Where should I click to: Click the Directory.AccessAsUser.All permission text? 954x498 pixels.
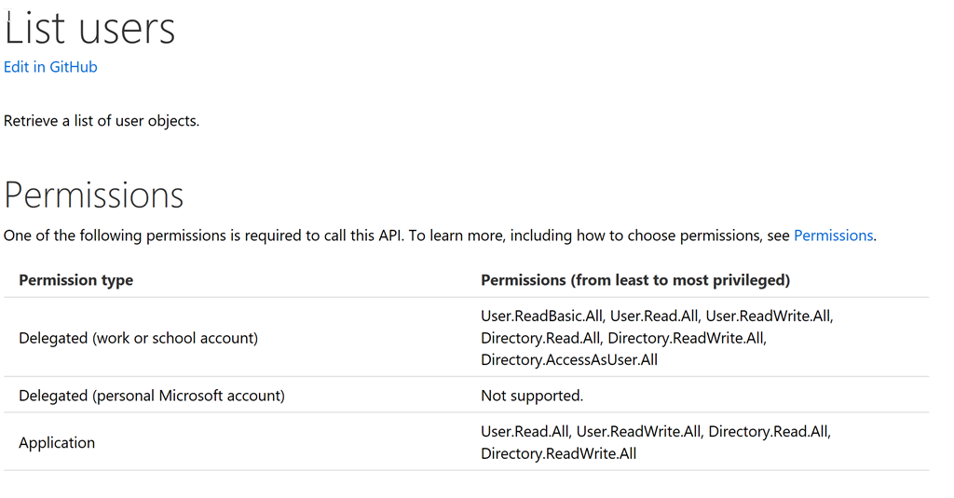569,360
